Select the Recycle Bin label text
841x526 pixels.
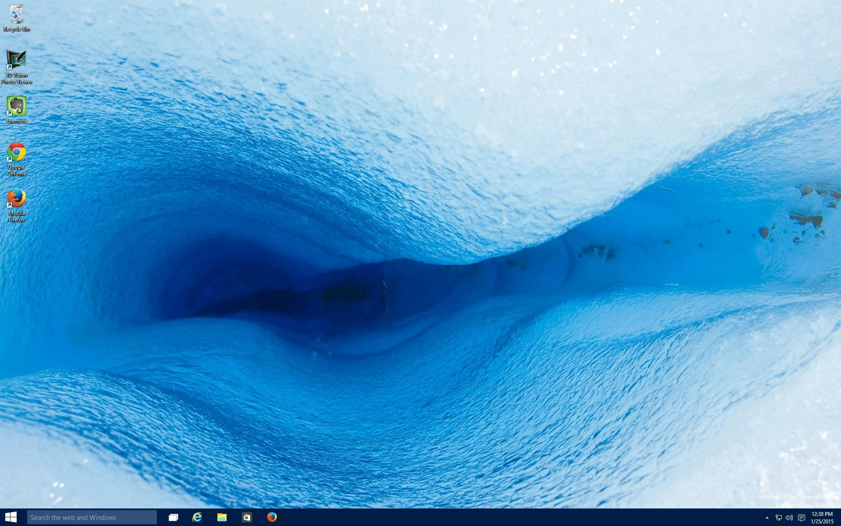(x=17, y=29)
